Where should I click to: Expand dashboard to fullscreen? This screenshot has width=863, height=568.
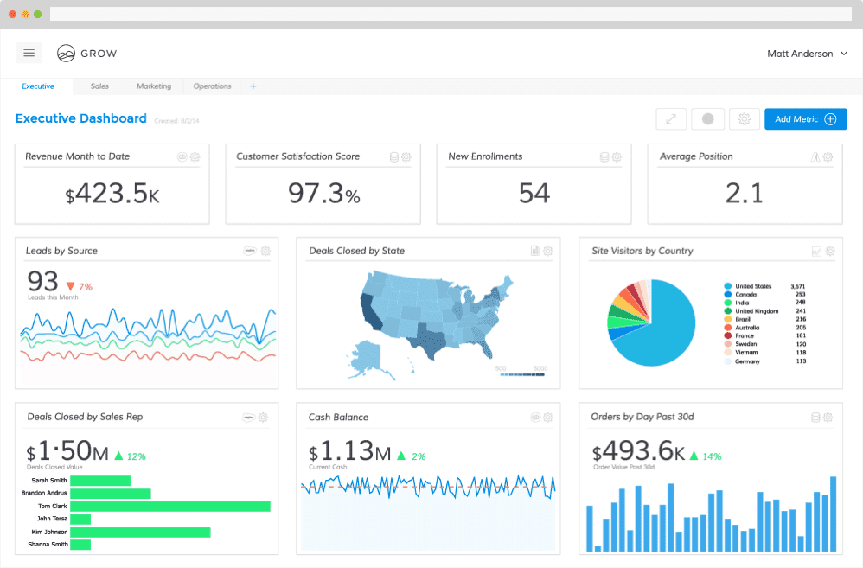671,119
